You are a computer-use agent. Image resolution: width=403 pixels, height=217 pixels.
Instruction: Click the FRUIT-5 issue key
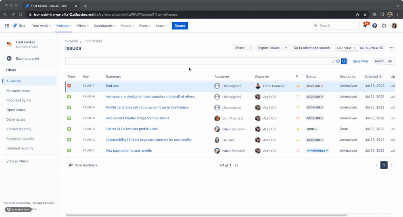89,107
